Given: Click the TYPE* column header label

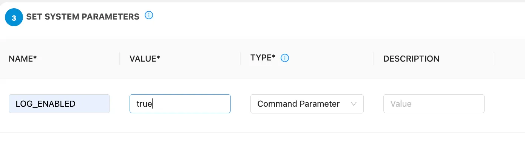Looking at the screenshot, I should [263, 58].
